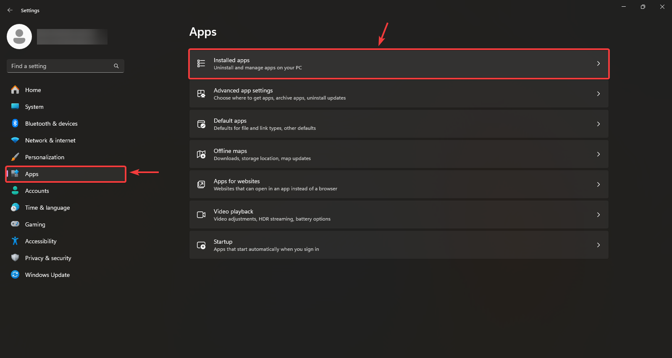Image resolution: width=672 pixels, height=358 pixels.
Task: Click the Offline maps icon
Action: 201,154
